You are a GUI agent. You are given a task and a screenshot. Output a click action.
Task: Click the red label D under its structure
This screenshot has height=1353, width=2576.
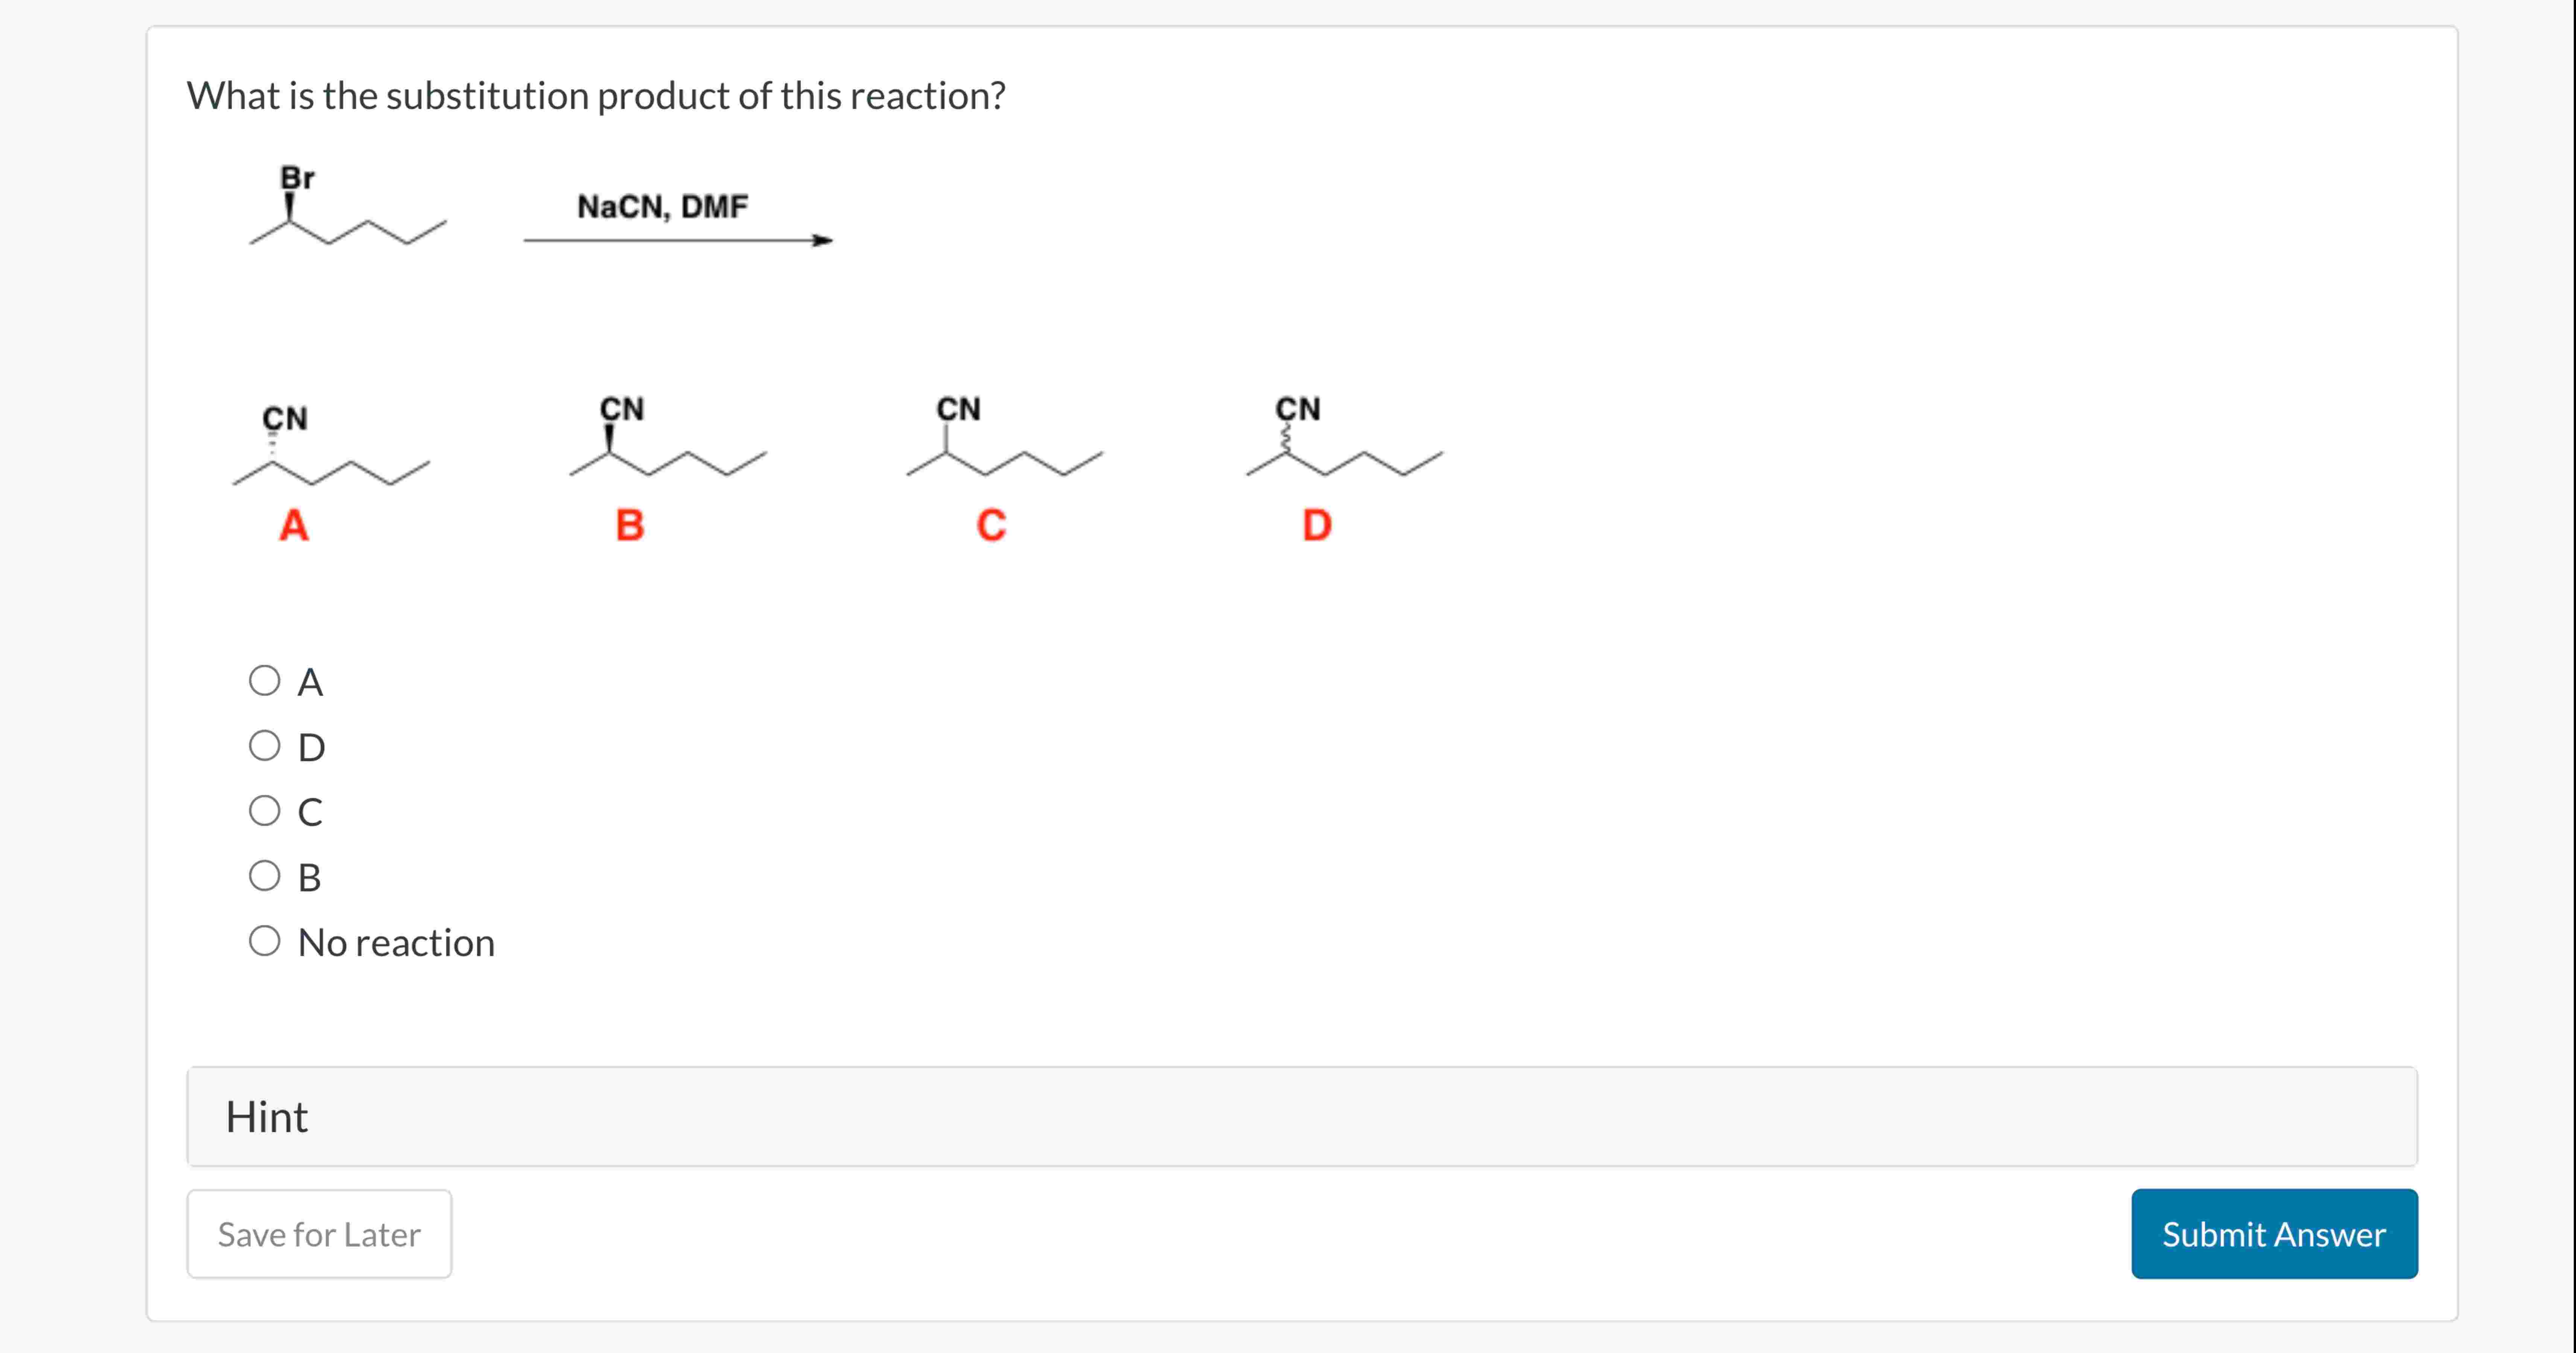1317,524
